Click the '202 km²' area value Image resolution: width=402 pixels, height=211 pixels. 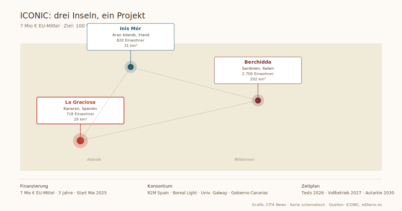pos(258,79)
